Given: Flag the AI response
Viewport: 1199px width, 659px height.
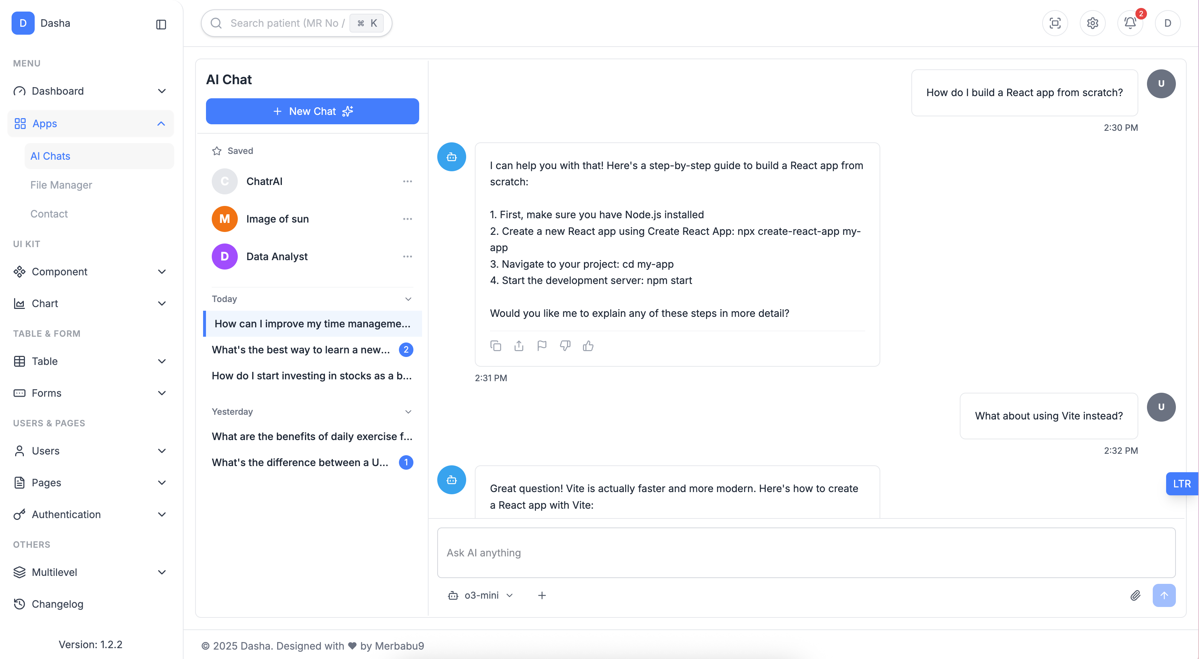Looking at the screenshot, I should (542, 346).
